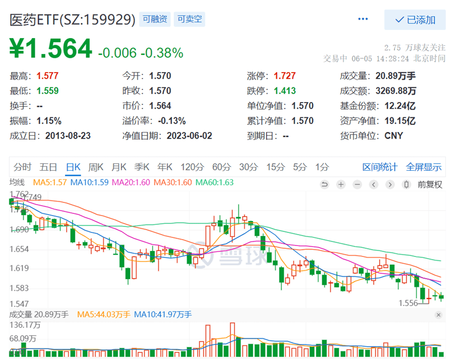Switch to the 五日 chart tab
The height and width of the screenshot is (359, 454).
tap(48, 167)
